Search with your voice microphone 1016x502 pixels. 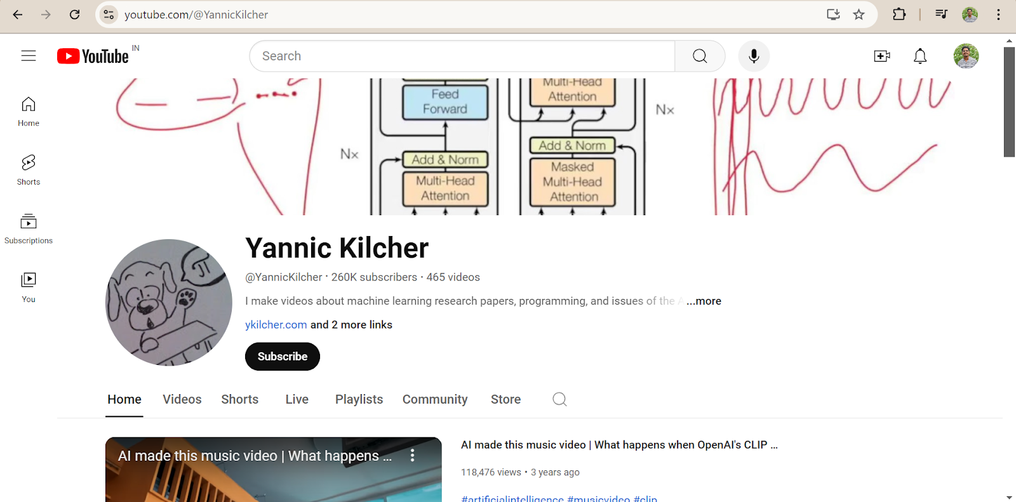754,56
